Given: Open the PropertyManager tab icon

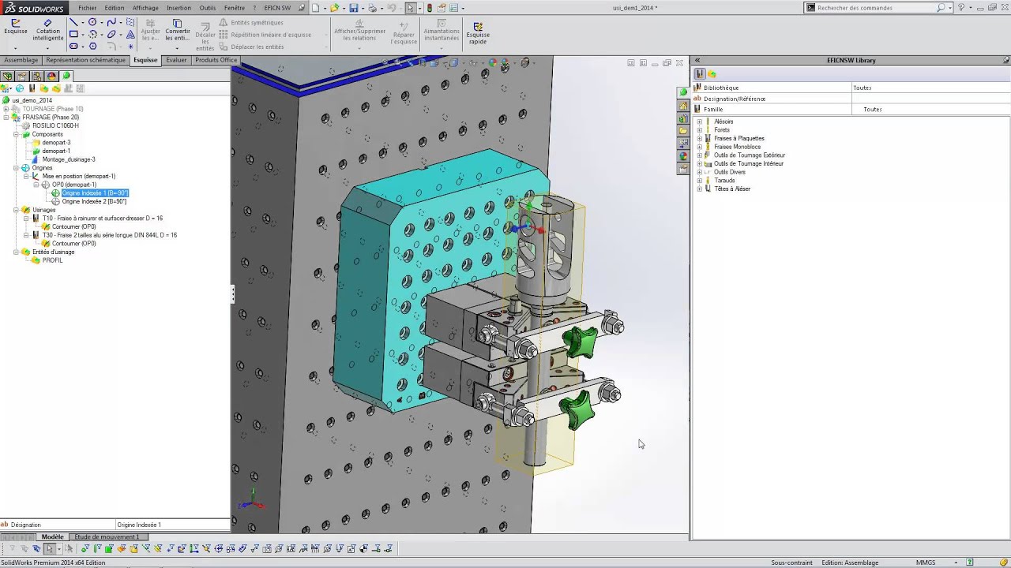Looking at the screenshot, I should click(x=22, y=76).
